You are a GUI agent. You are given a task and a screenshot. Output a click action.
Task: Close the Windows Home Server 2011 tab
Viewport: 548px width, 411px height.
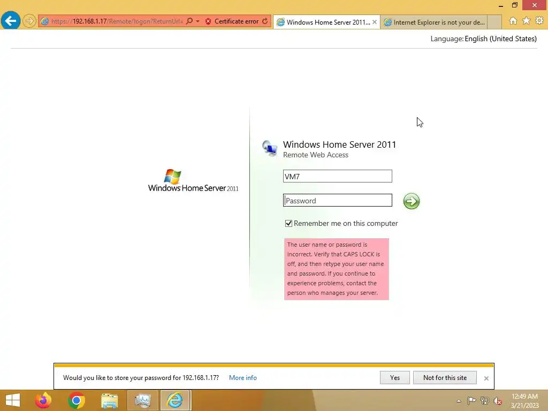click(x=375, y=22)
